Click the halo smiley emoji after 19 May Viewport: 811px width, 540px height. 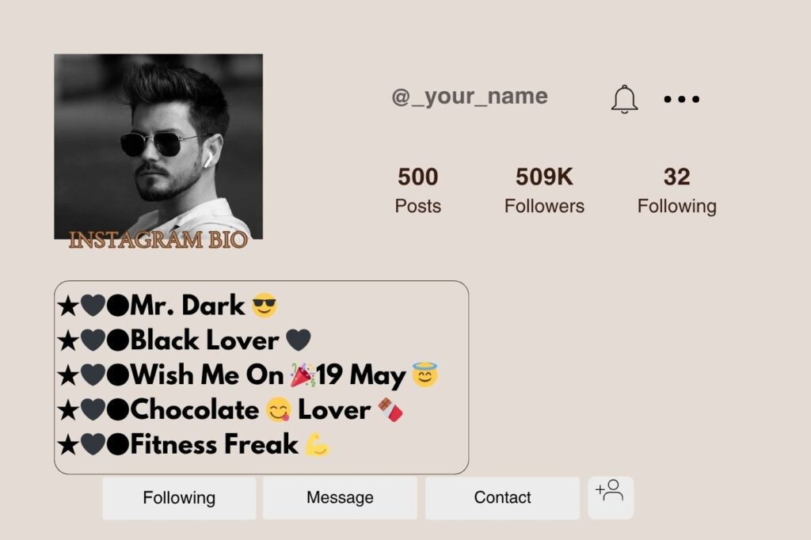click(x=425, y=375)
